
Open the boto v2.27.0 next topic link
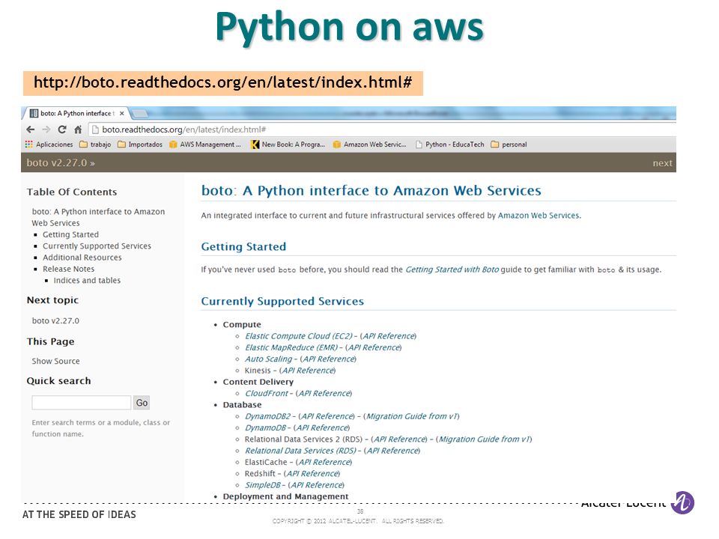click(x=55, y=321)
